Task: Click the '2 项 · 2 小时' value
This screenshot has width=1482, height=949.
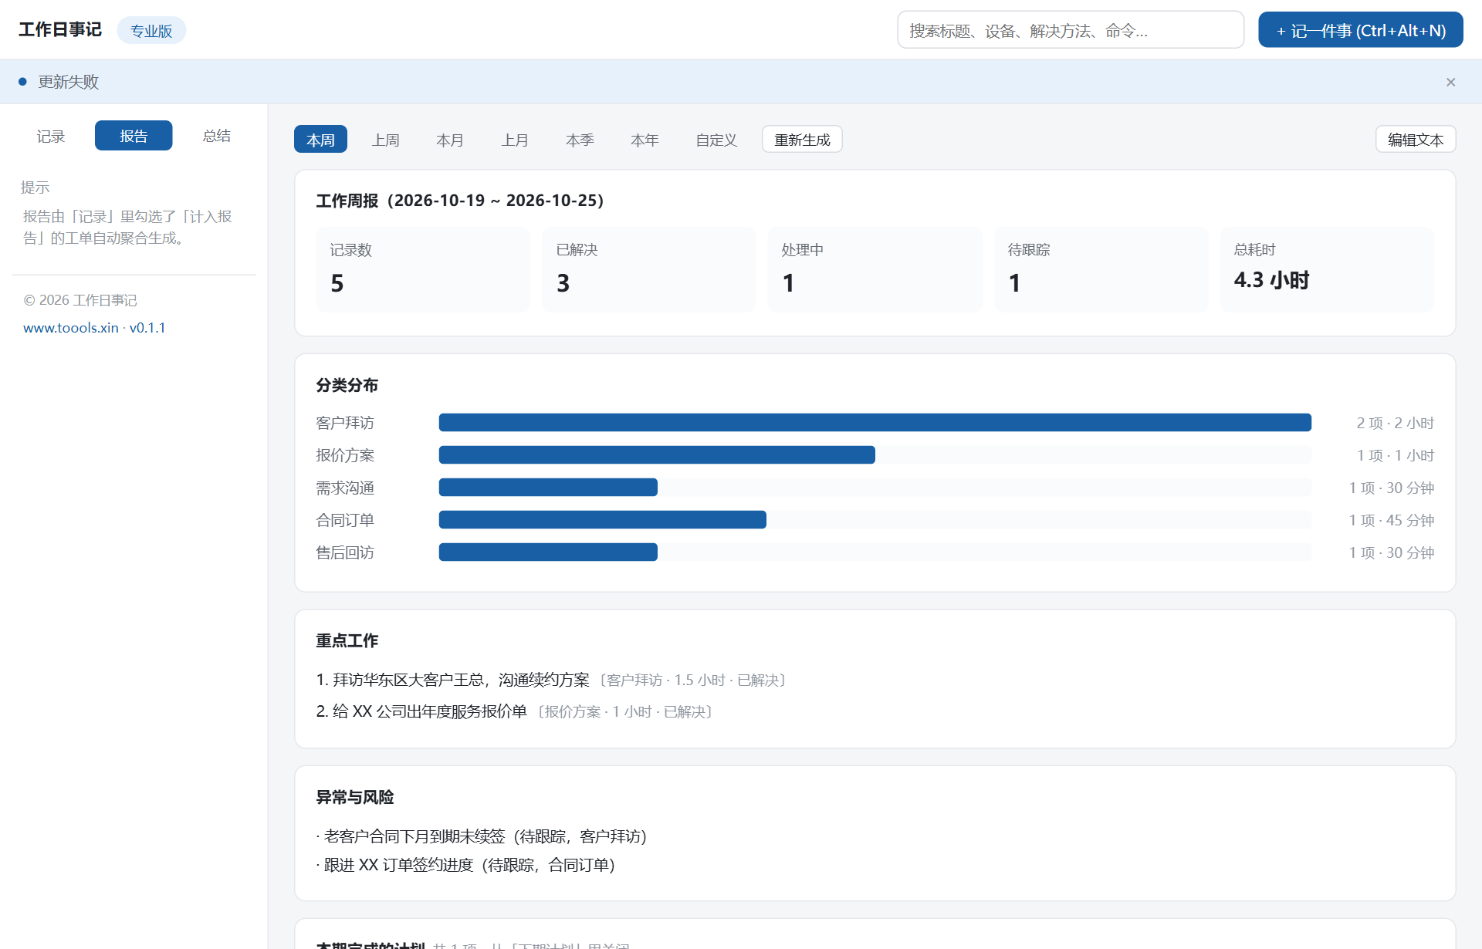Action: [x=1395, y=423]
